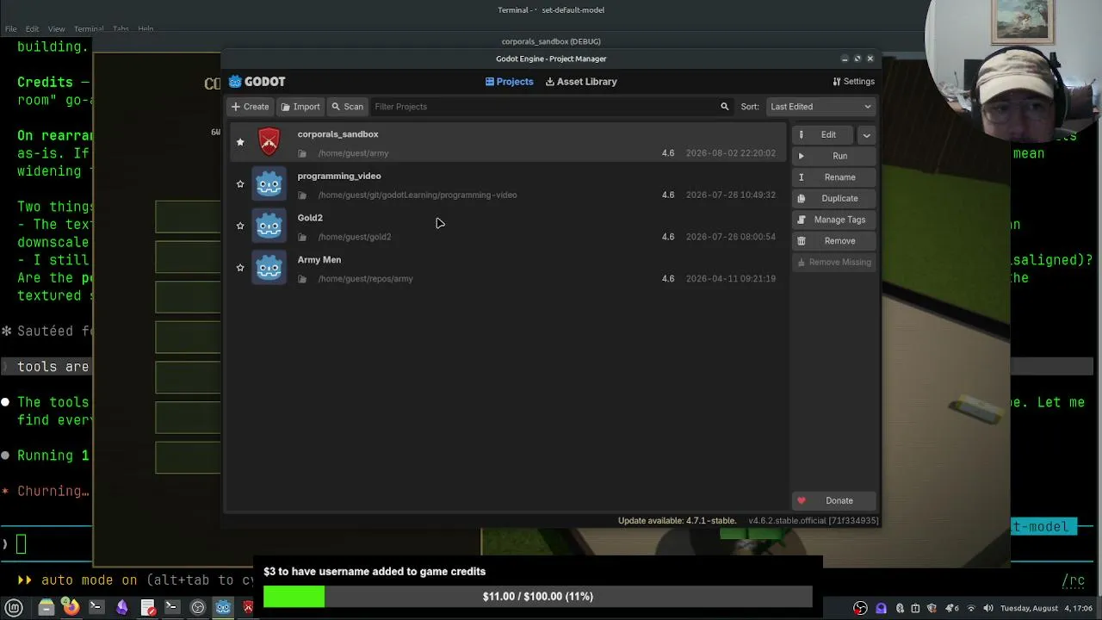Select the programming_video project name
The height and width of the screenshot is (620, 1102).
[339, 176]
